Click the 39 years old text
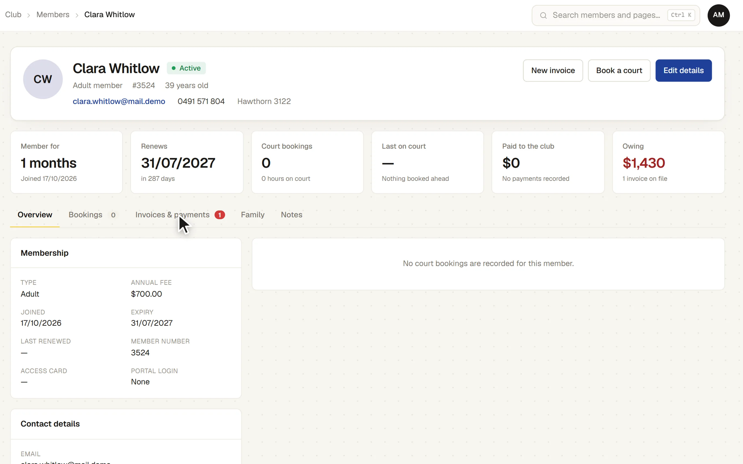The width and height of the screenshot is (743, 464). [x=186, y=85]
